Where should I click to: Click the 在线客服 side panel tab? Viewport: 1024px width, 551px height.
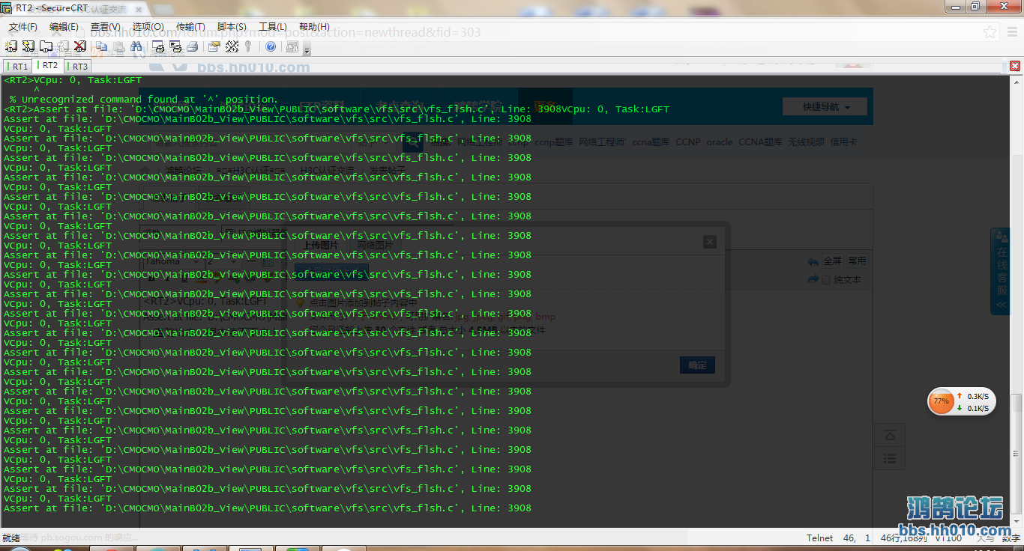click(x=1002, y=271)
